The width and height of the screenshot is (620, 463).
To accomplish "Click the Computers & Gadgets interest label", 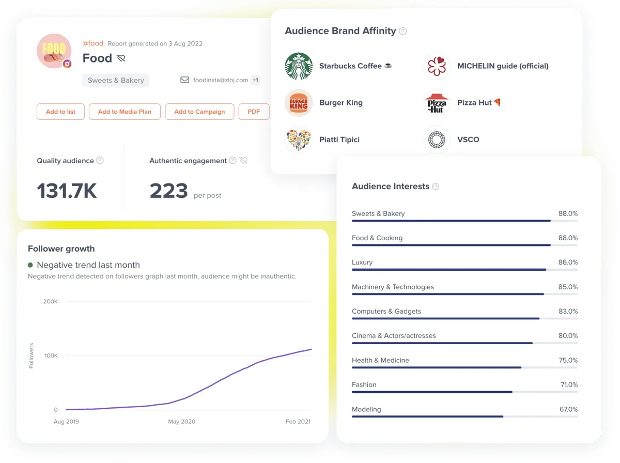I will (386, 311).
